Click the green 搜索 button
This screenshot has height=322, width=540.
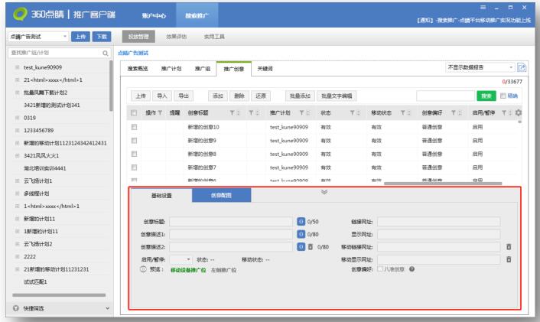(x=485, y=96)
